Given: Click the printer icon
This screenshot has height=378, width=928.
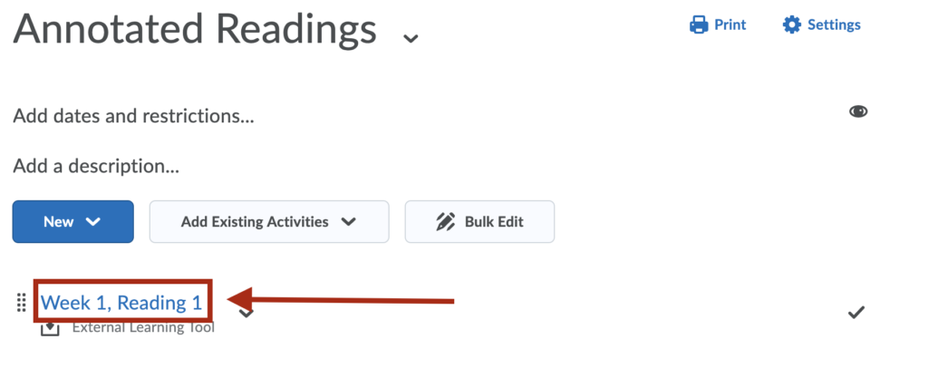Looking at the screenshot, I should point(699,24).
